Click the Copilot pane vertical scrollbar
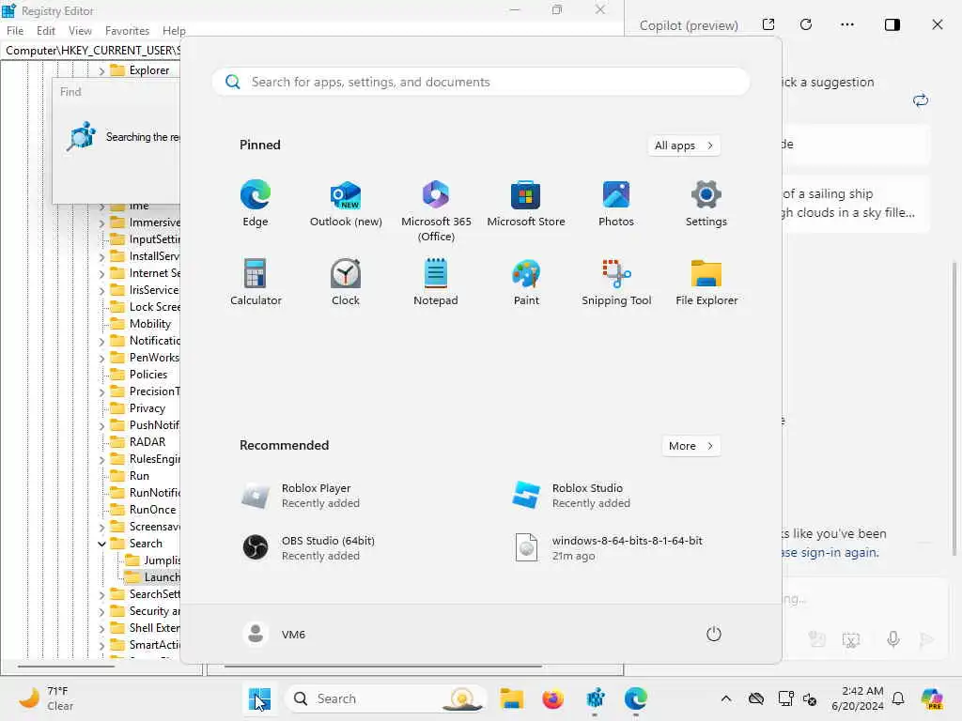This screenshot has width=962, height=721. pos(954,407)
